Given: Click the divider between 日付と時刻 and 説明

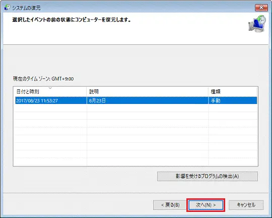Looking at the screenshot, I should pos(87,92).
